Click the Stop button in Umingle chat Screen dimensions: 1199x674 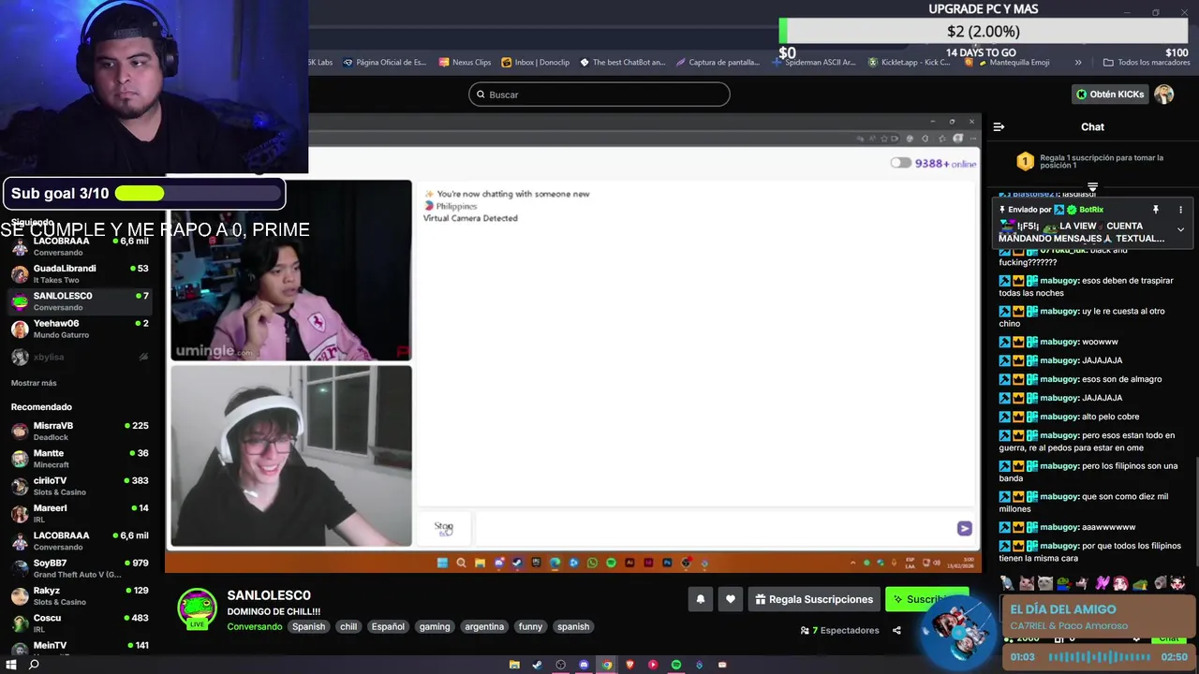[444, 528]
